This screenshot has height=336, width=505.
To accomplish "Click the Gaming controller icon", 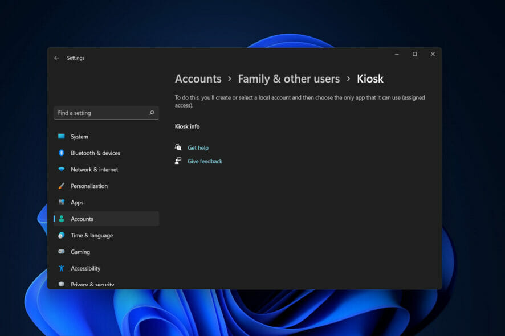I will click(x=61, y=251).
